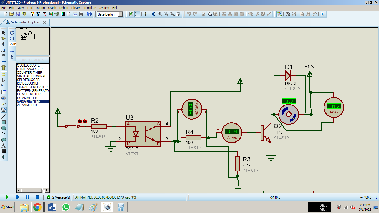Viewport: 379px width, 213px height.
Task: Open the Windows Start button
Action: (x=7, y=207)
